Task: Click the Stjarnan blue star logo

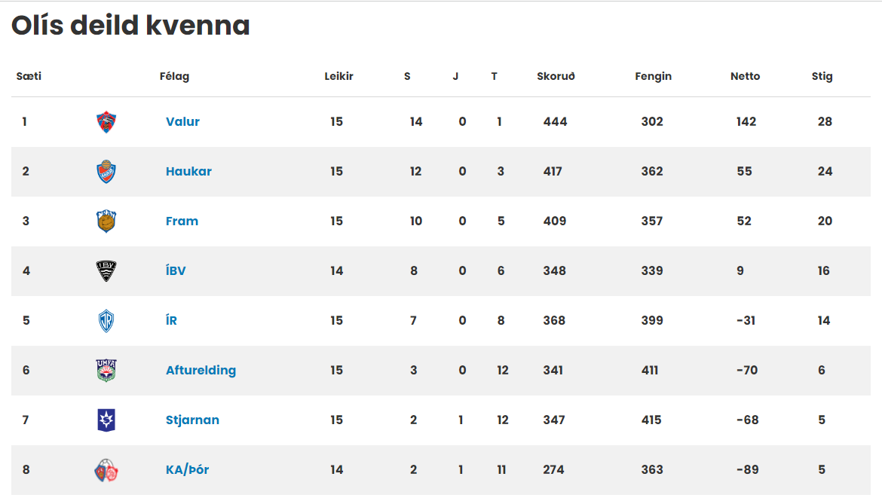Action: pos(106,420)
